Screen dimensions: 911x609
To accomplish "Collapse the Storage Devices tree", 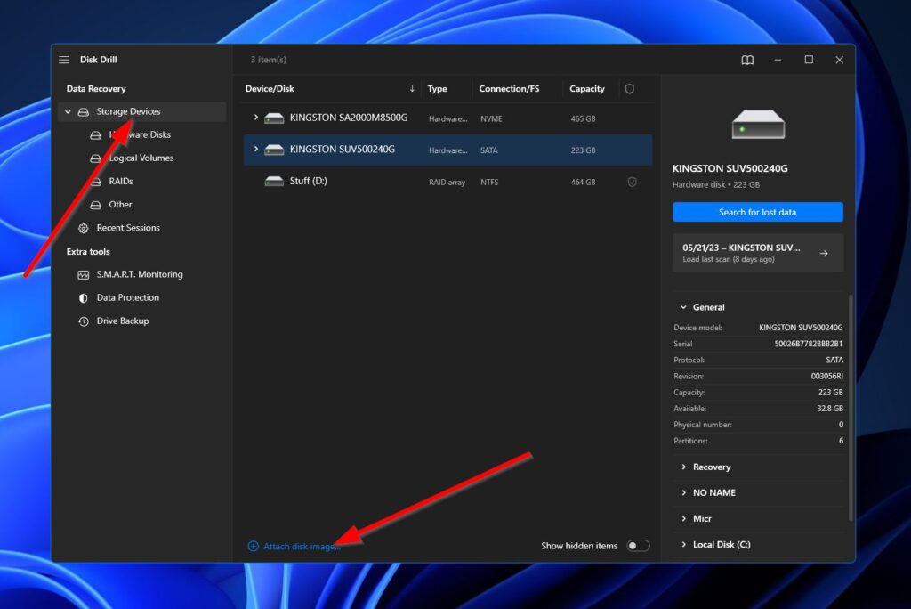I will click(x=68, y=111).
